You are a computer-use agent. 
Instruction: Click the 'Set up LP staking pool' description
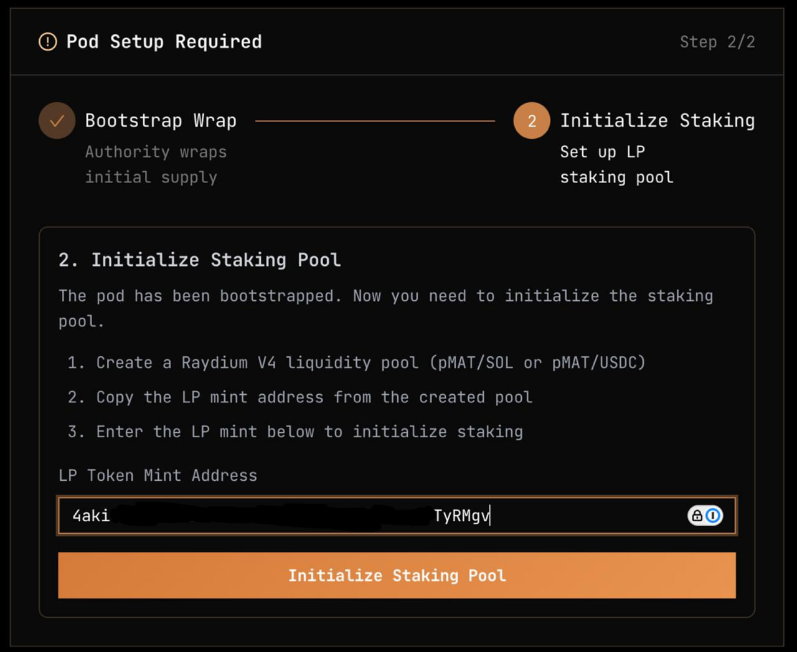click(x=616, y=164)
